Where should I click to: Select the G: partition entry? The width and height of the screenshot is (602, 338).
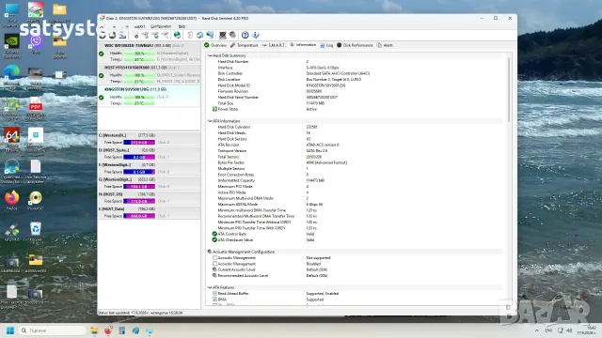[149, 183]
